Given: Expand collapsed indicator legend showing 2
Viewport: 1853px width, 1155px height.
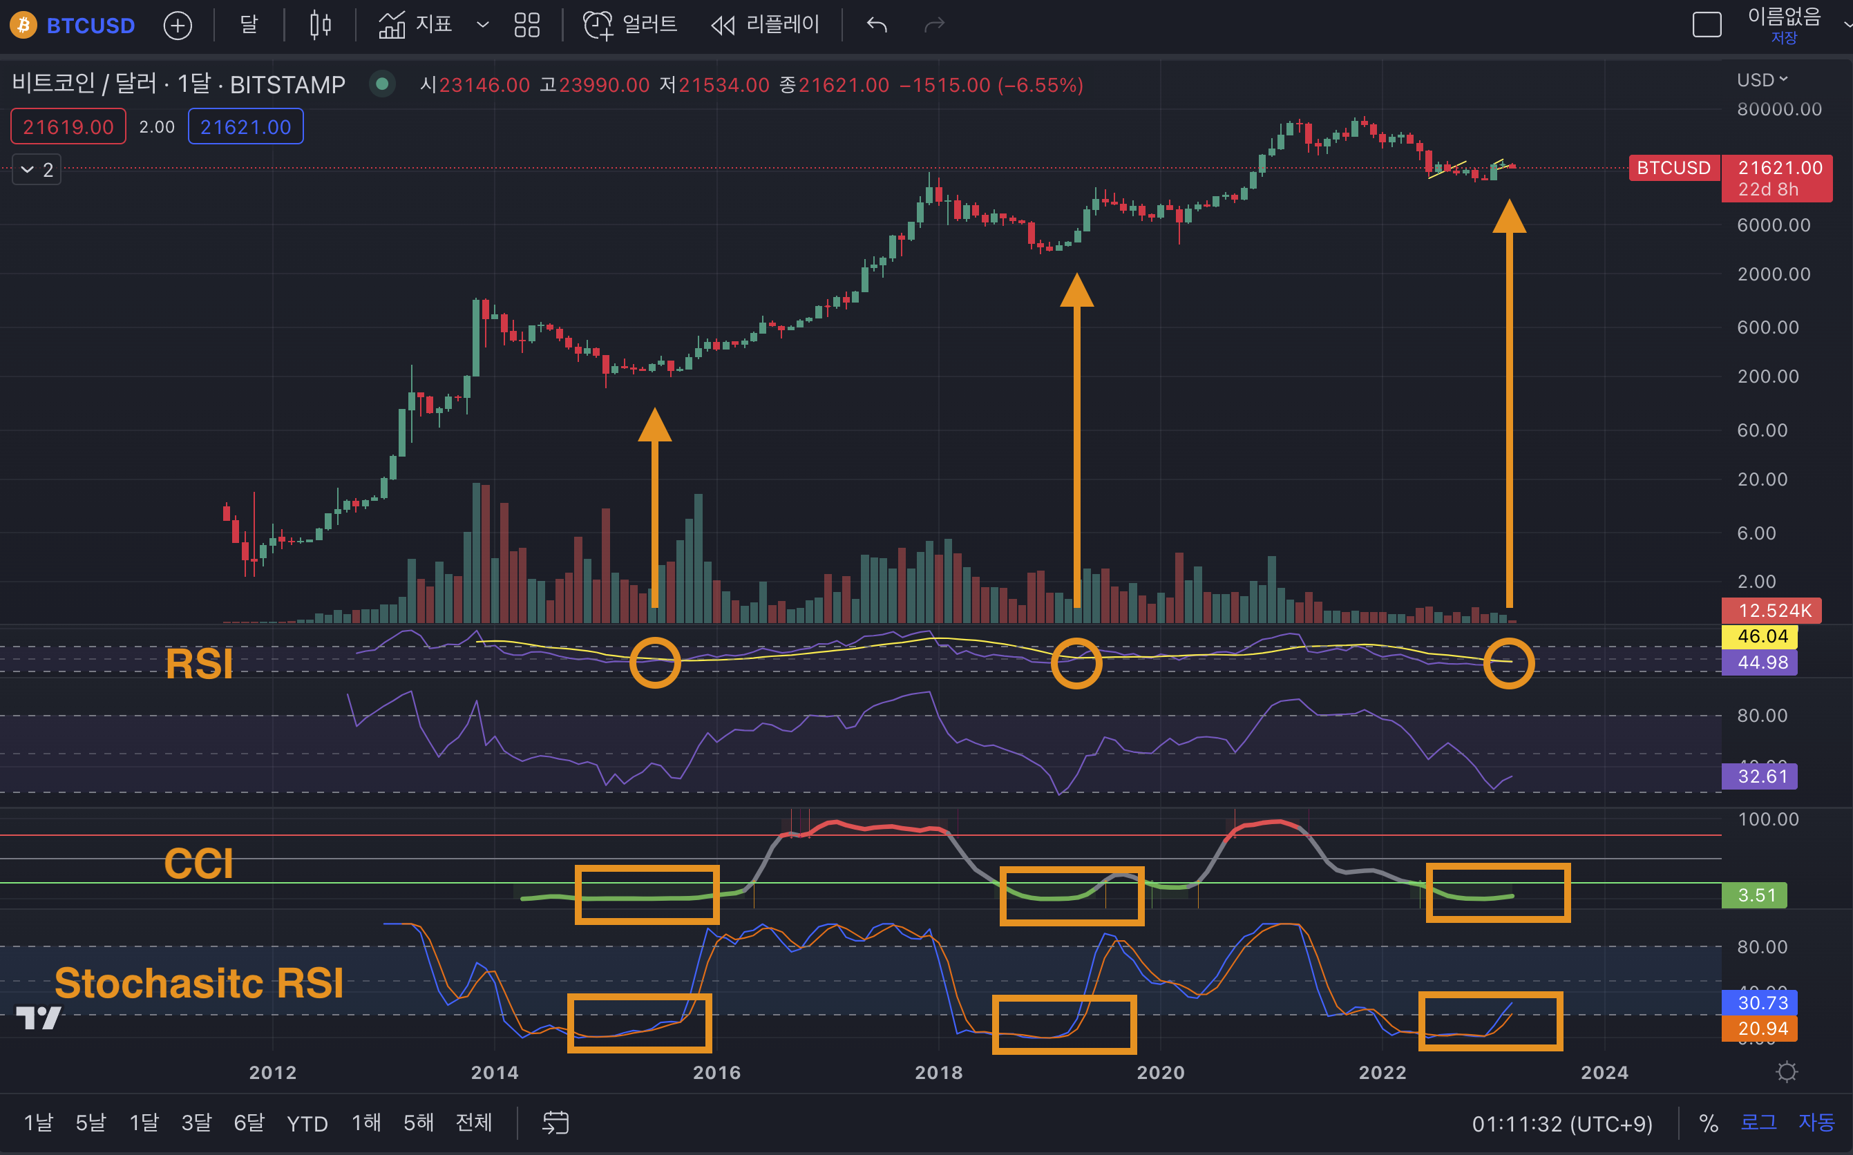Looking at the screenshot, I should tap(36, 169).
